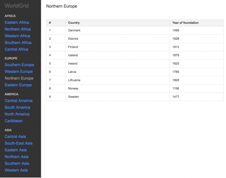
Task: Open Western Europe region
Action: pos(19,72)
